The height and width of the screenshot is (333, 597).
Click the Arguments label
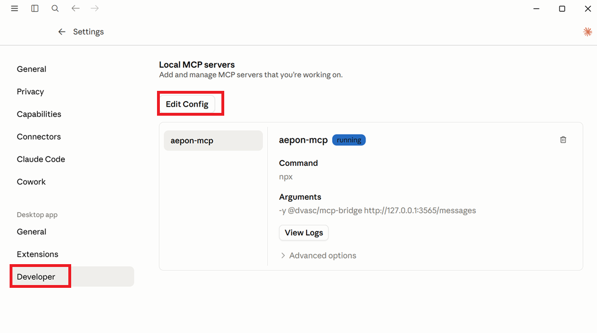click(300, 197)
